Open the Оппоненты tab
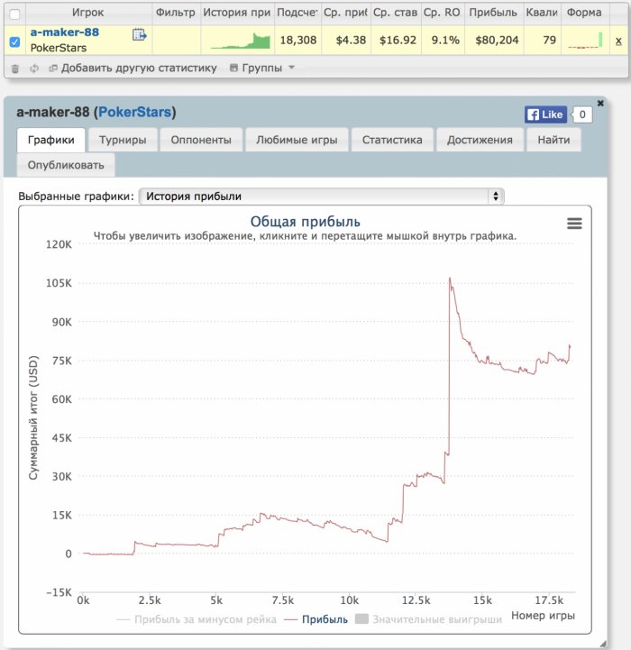 click(201, 140)
